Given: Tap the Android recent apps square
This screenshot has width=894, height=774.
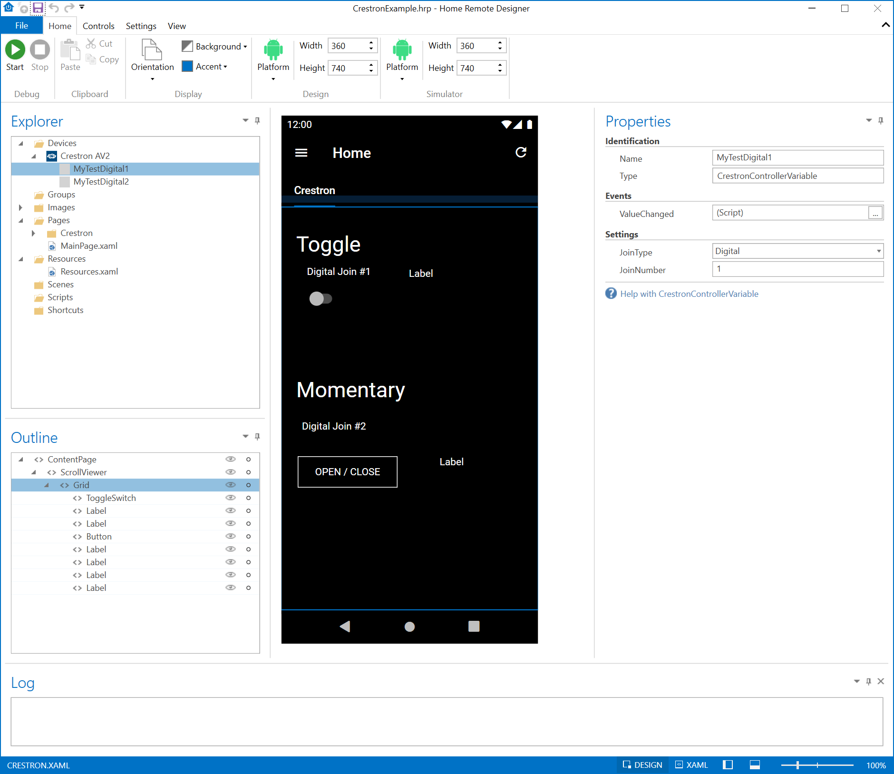Looking at the screenshot, I should tap(474, 627).
